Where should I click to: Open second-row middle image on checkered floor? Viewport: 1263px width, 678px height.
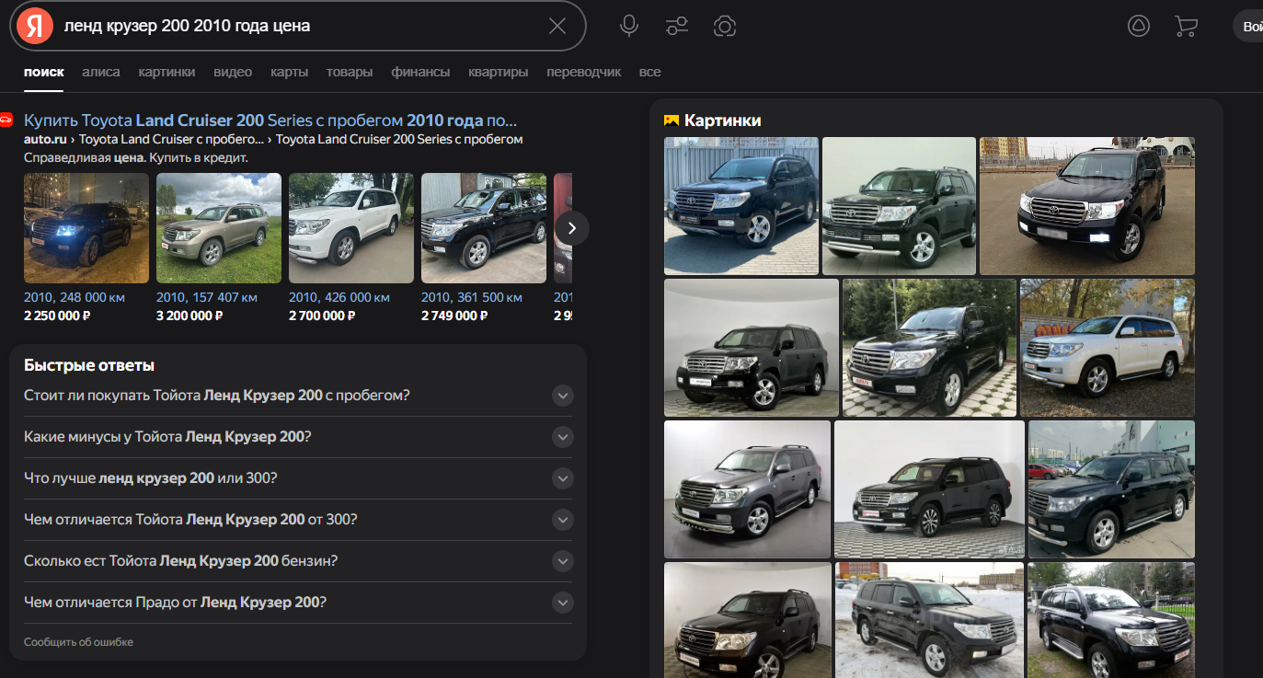pos(929,348)
